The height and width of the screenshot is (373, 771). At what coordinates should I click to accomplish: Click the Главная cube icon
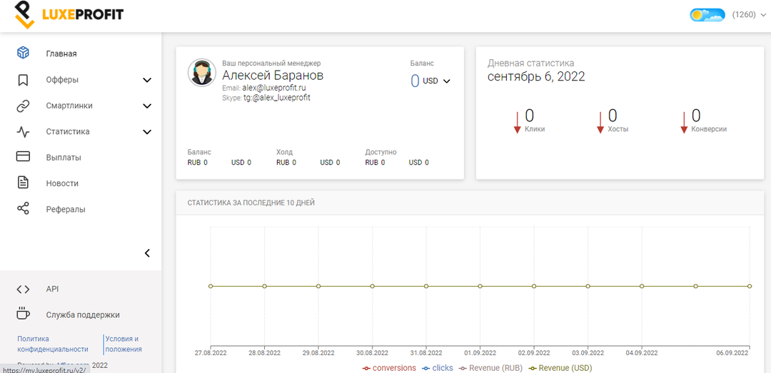point(24,53)
